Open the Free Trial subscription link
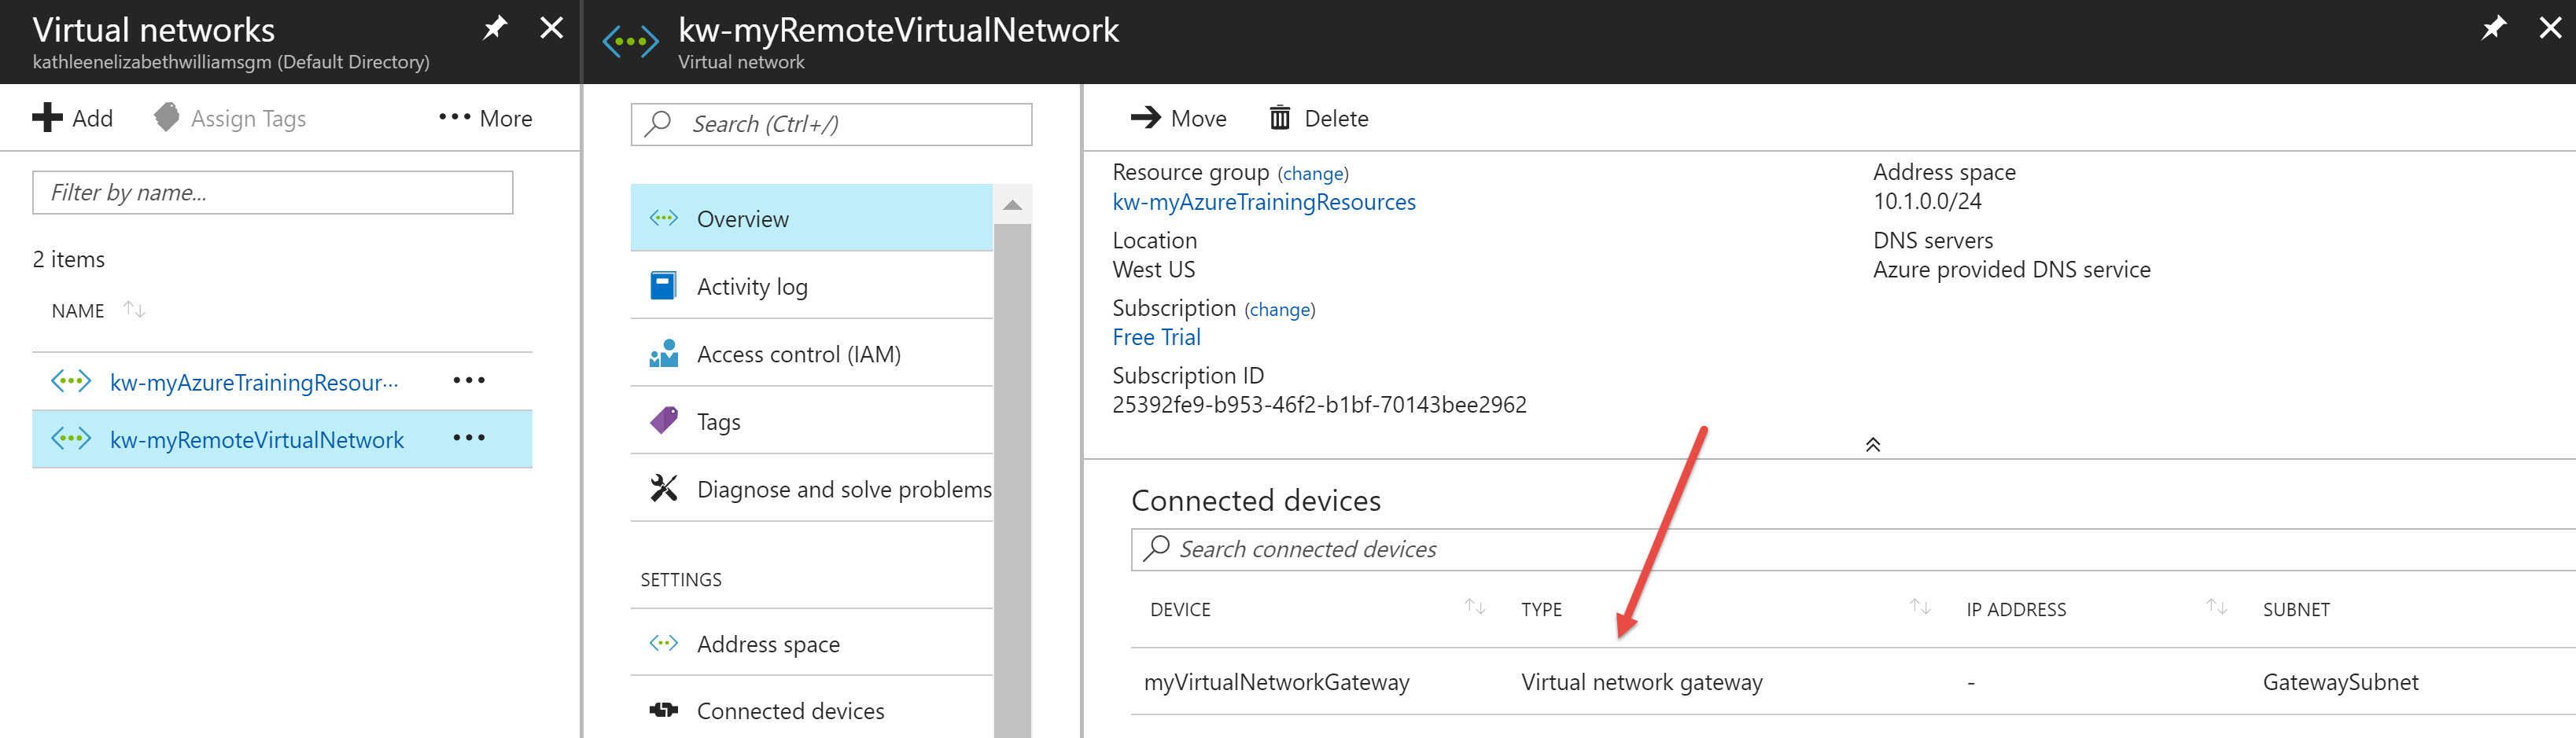The width and height of the screenshot is (2576, 738). coord(1157,337)
